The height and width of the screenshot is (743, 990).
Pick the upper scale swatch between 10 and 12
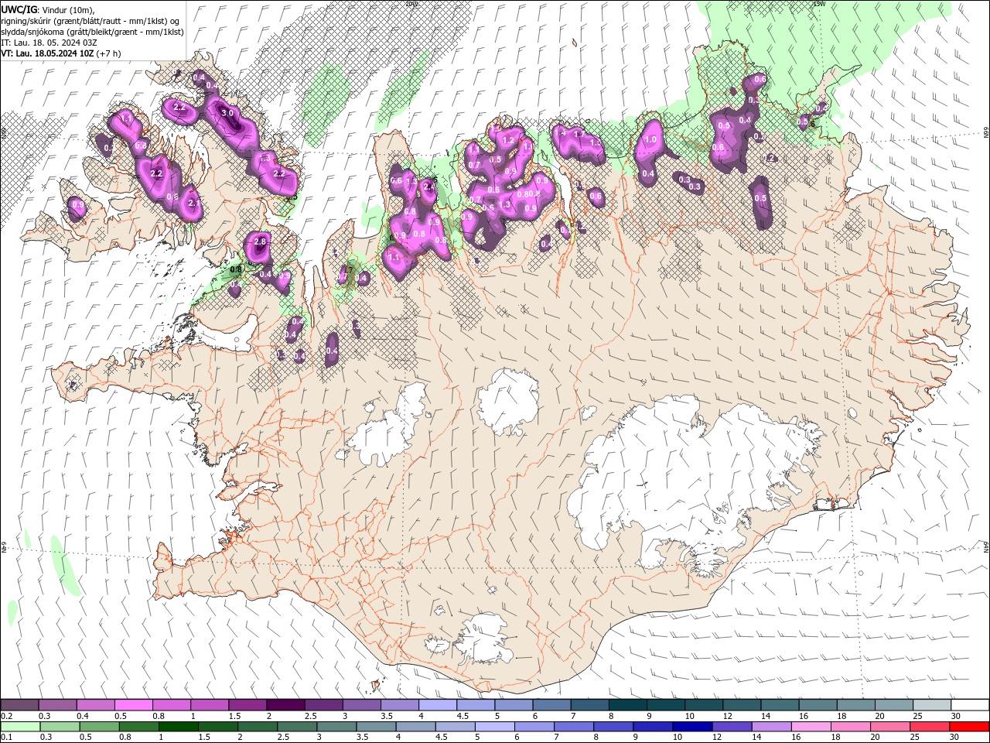[703, 705]
